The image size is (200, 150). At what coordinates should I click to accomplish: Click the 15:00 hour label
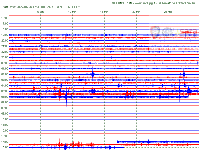(x=5, y=147)
